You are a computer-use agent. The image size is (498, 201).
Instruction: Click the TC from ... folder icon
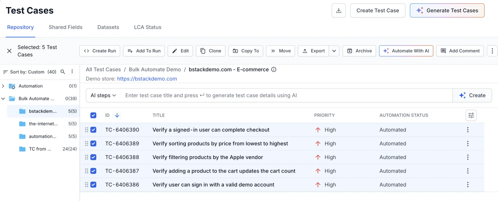pyautogui.click(x=22, y=149)
